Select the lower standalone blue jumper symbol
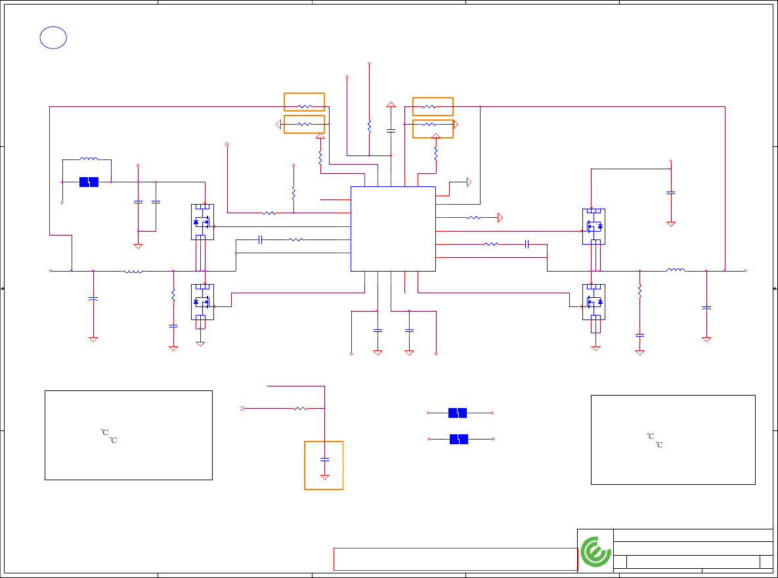The image size is (778, 578). coord(459,439)
